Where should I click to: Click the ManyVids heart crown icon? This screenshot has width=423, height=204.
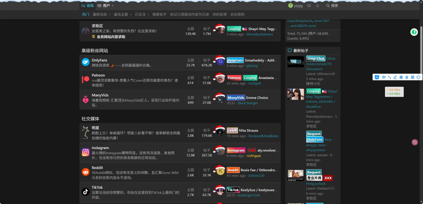86,99
